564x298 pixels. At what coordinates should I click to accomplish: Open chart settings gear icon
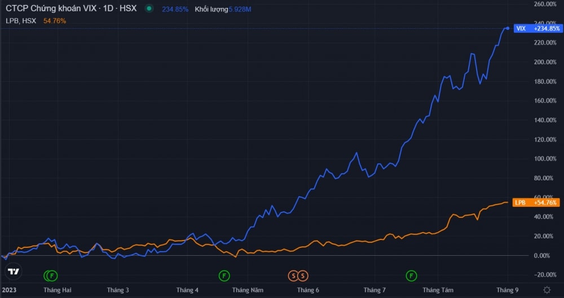point(547,290)
